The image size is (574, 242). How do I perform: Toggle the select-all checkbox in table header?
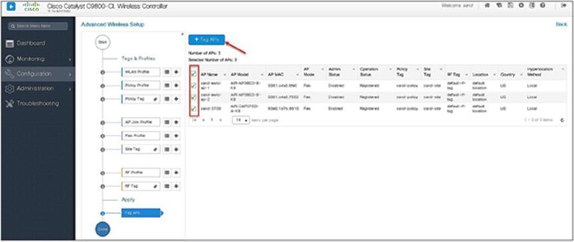click(x=193, y=74)
